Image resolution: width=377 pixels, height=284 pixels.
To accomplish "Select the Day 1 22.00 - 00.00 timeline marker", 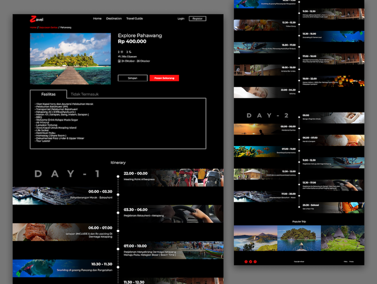I will [x=118, y=177].
